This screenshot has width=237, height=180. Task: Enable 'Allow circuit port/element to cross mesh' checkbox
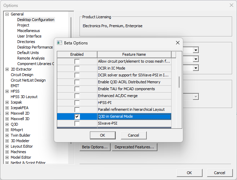77,62
